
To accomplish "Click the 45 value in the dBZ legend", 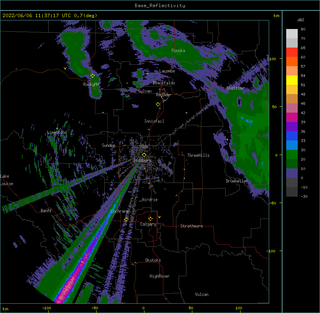I will [x=303, y=103].
